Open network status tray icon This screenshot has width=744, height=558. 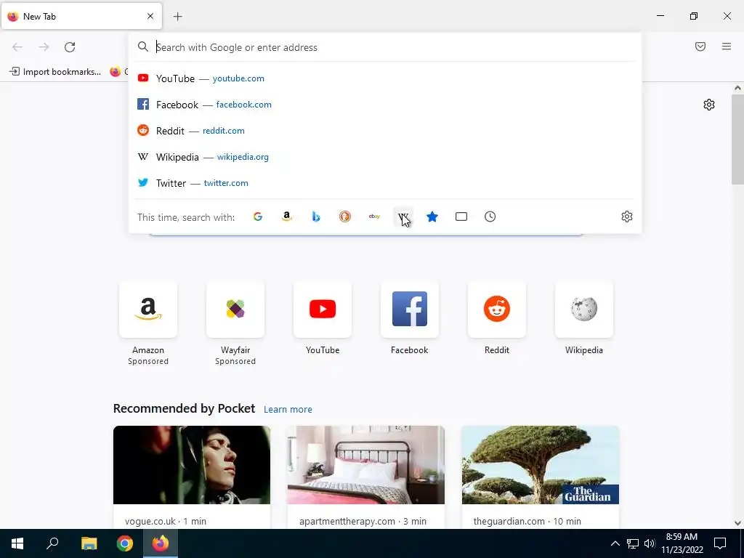point(633,543)
